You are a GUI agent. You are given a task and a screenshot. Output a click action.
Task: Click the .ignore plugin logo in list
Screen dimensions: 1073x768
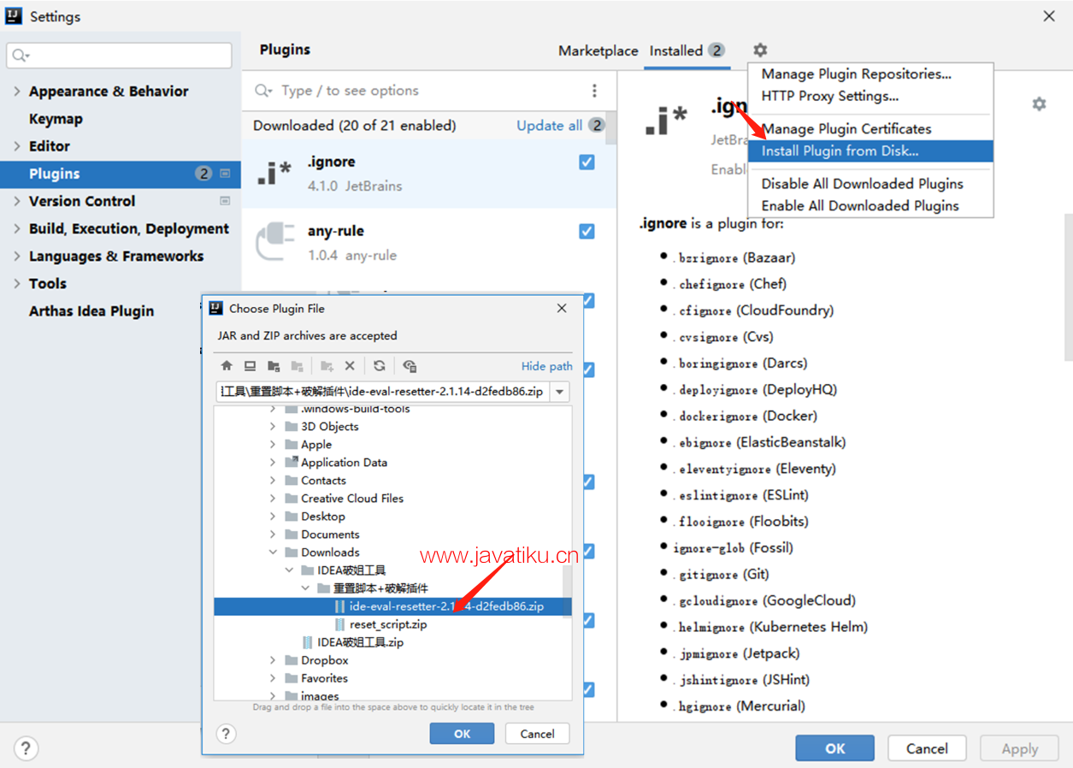click(x=274, y=174)
